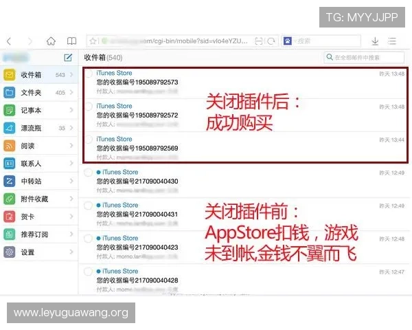Open unread mail 您的收据编号217090040423
This screenshot has width=412, height=330.
[x=244, y=247]
